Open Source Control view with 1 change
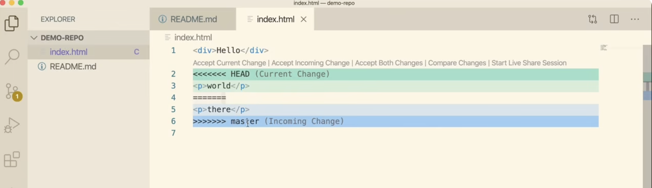The height and width of the screenshot is (188, 652). pos(13,92)
